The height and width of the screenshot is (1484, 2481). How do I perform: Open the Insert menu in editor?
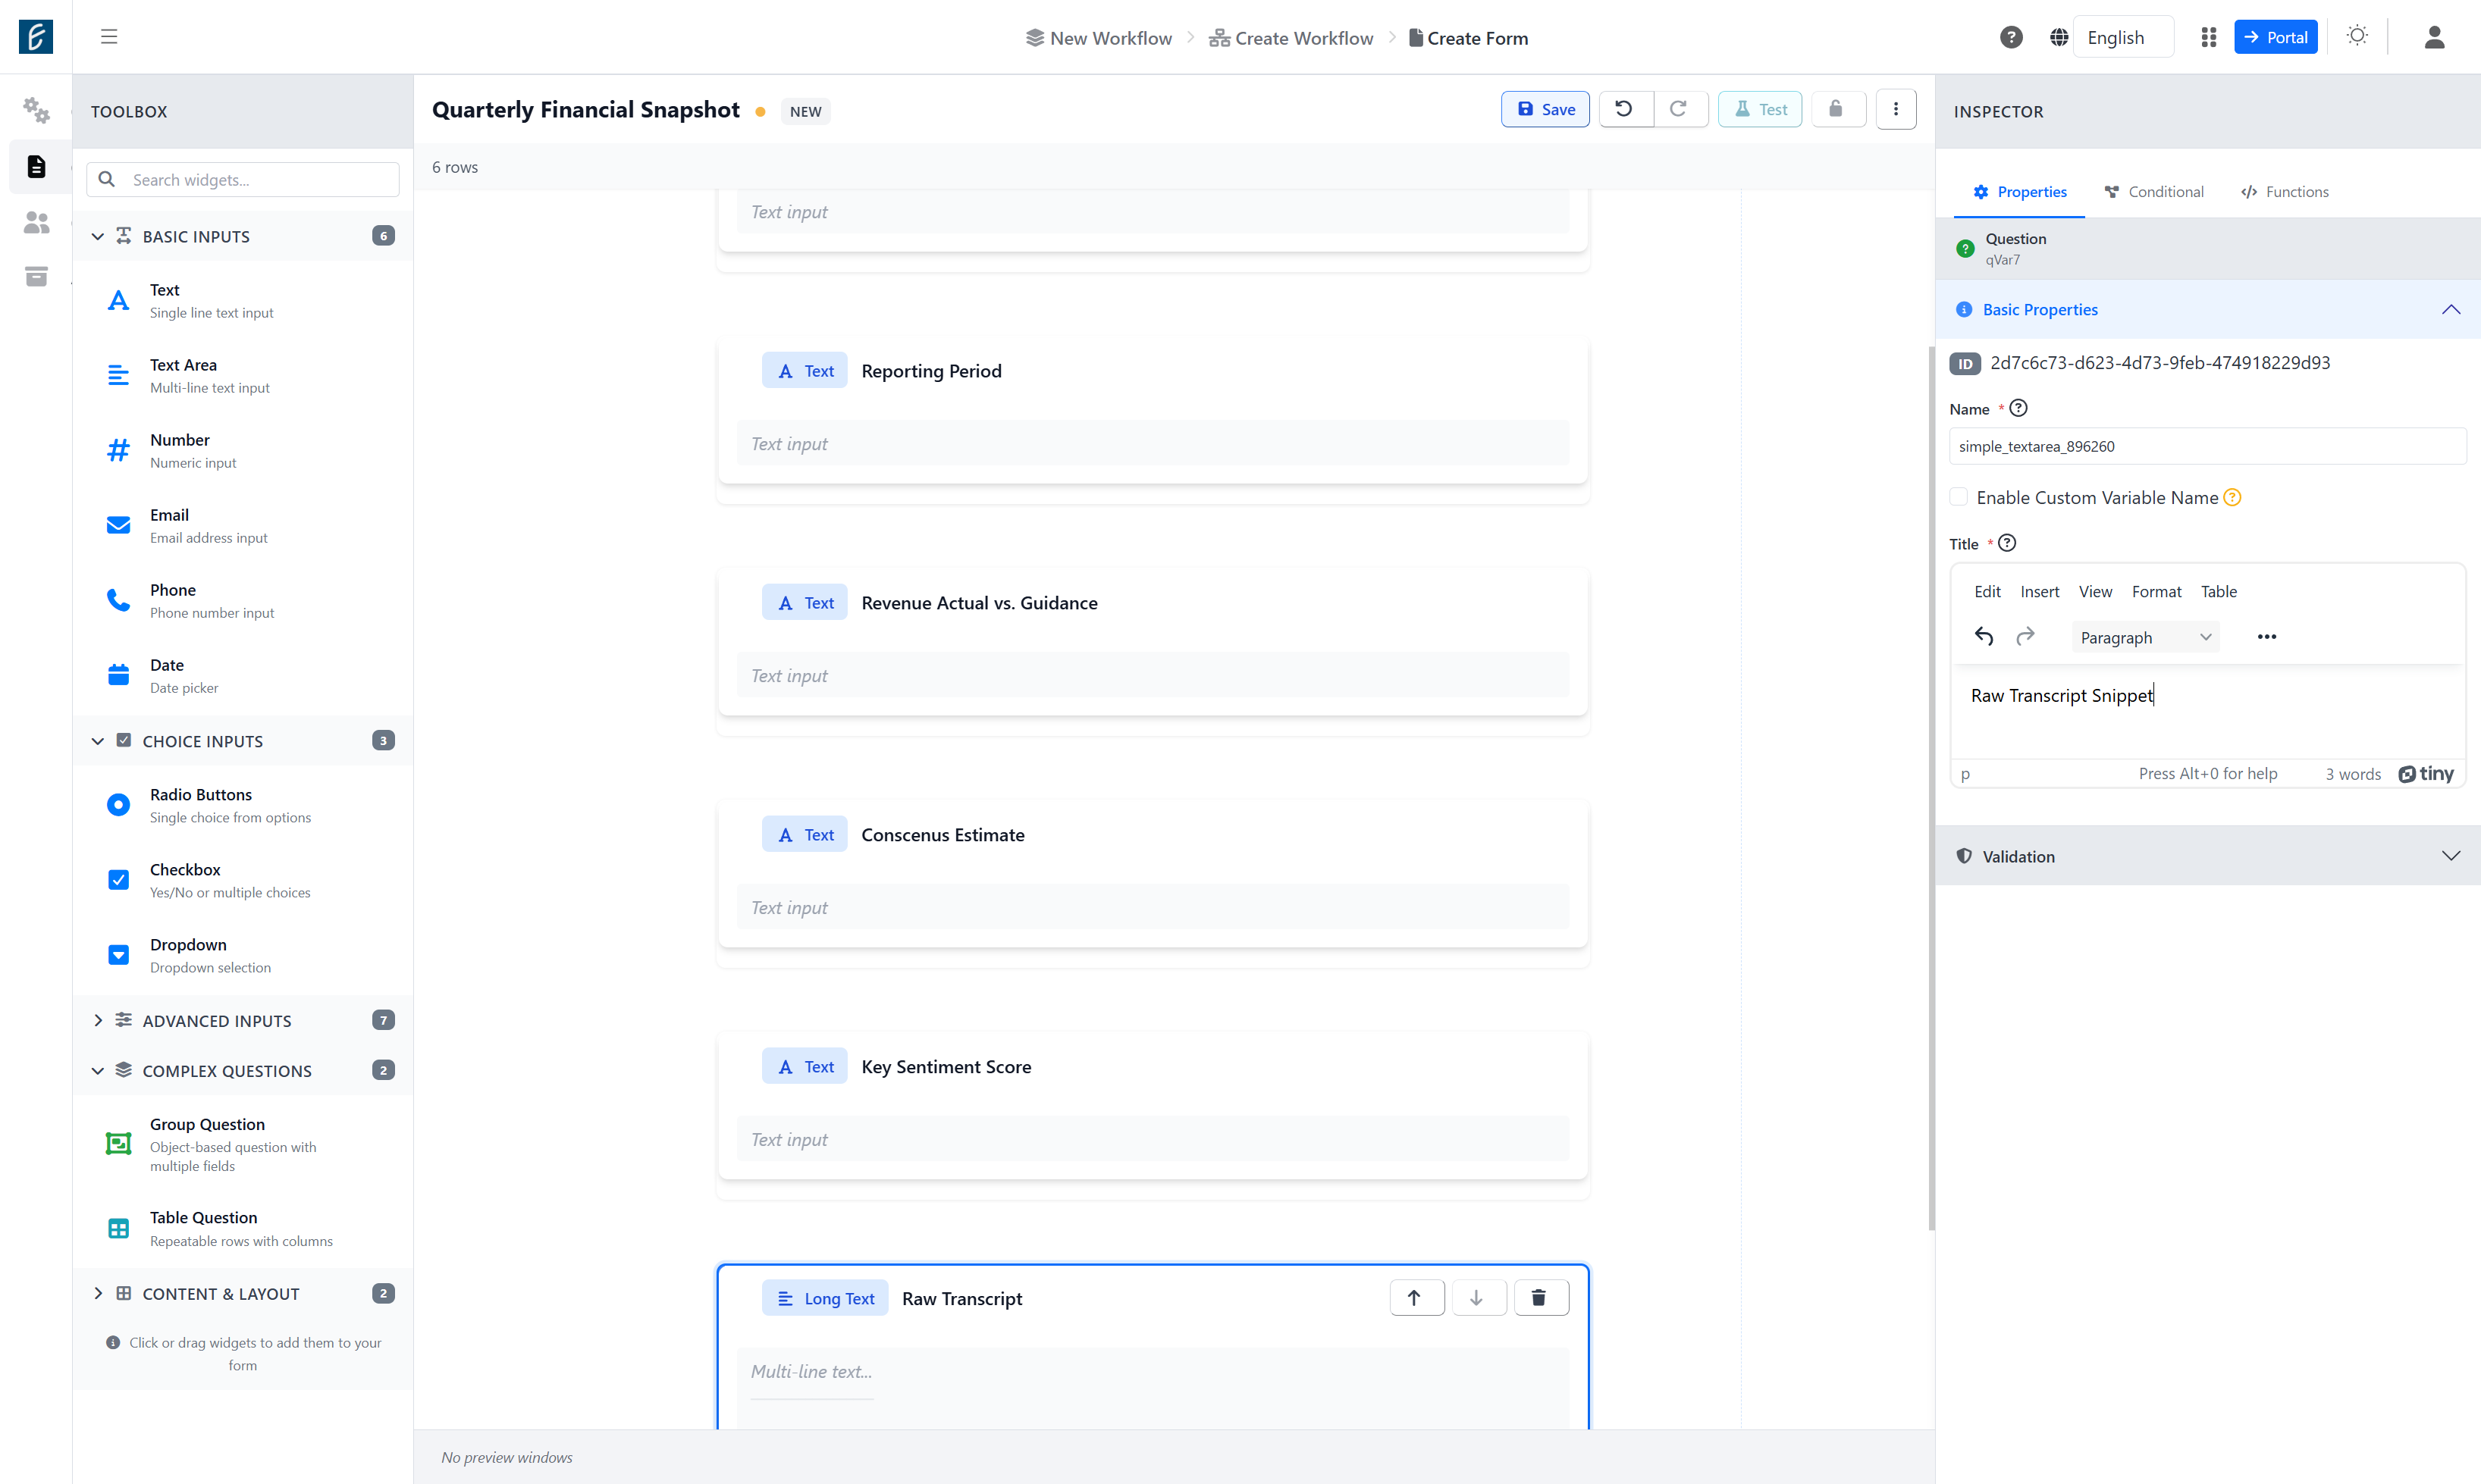click(x=2039, y=591)
